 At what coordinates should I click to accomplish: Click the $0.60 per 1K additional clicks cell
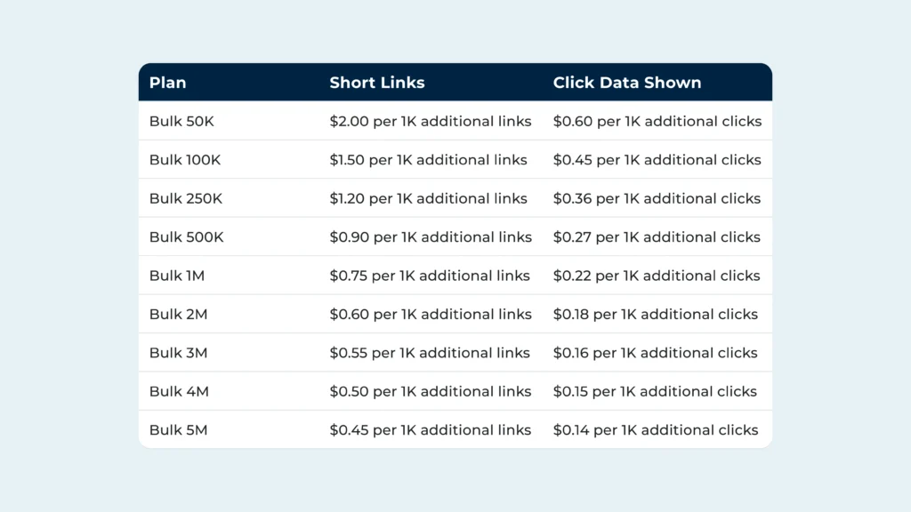[657, 121]
